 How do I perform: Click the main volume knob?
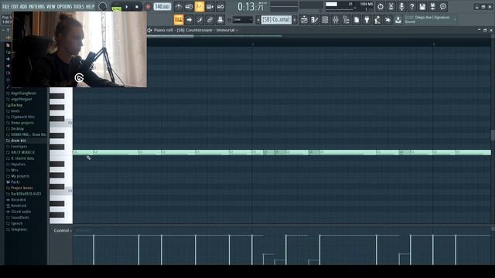[103, 7]
